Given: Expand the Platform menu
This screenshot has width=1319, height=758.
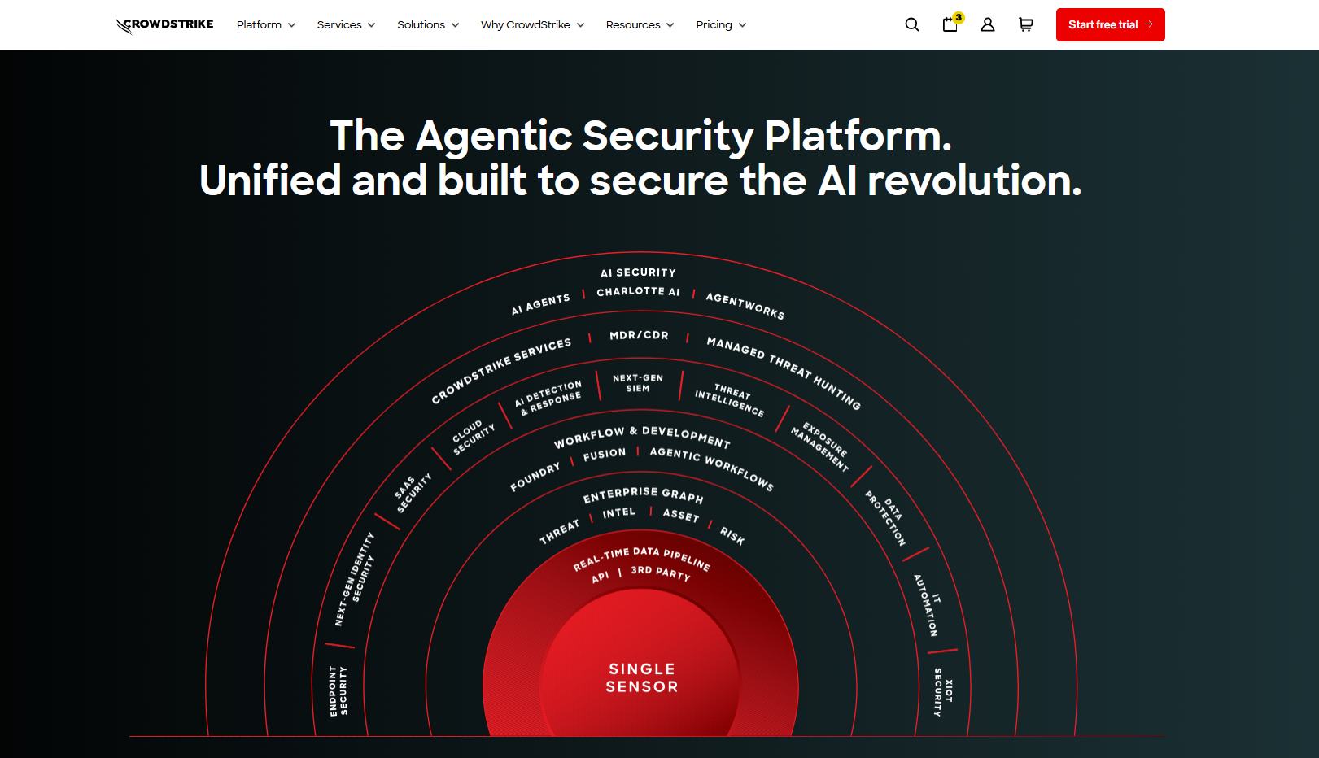Looking at the screenshot, I should point(266,25).
